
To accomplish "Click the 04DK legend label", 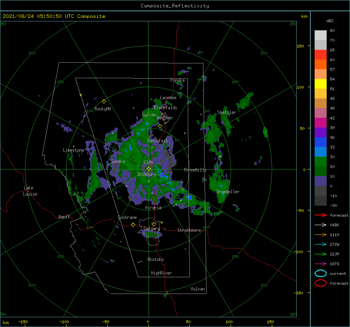I will [334, 225].
